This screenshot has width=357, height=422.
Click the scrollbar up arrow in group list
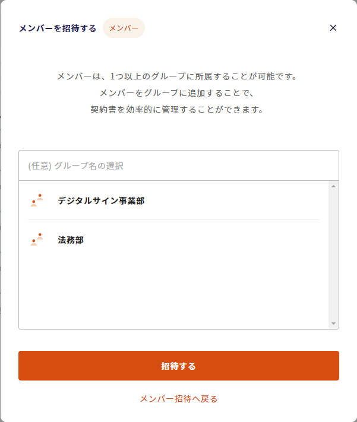coord(334,186)
